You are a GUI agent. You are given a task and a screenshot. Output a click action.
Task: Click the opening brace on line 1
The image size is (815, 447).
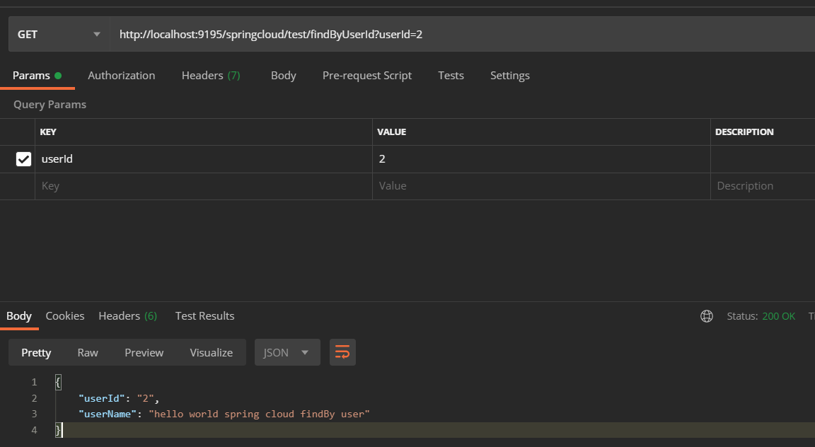[58, 383]
